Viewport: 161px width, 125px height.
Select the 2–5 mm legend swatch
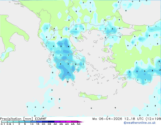(x=22, y=122)
